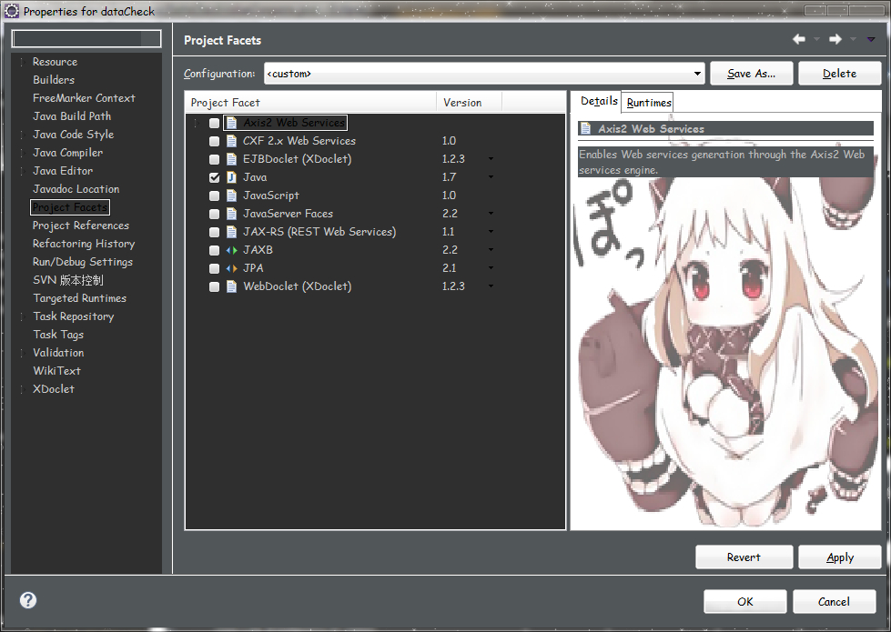891x632 pixels.
Task: Click the Delete configuration button
Action: pos(839,74)
